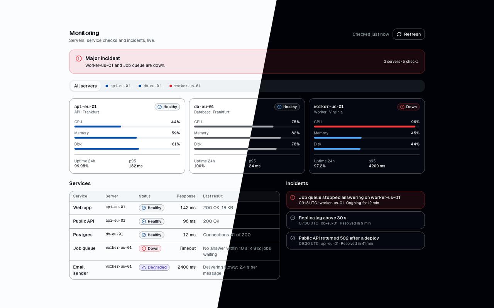This screenshot has height=308, width=494.
Task: Click the db-eu-01 Memory usage bar
Action: (x=247, y=137)
